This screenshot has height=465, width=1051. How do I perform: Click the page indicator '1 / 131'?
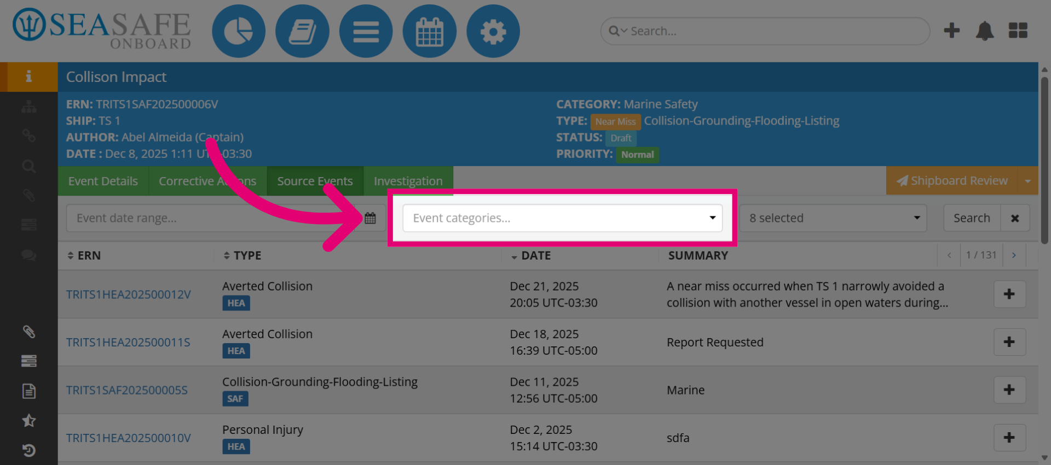click(981, 255)
